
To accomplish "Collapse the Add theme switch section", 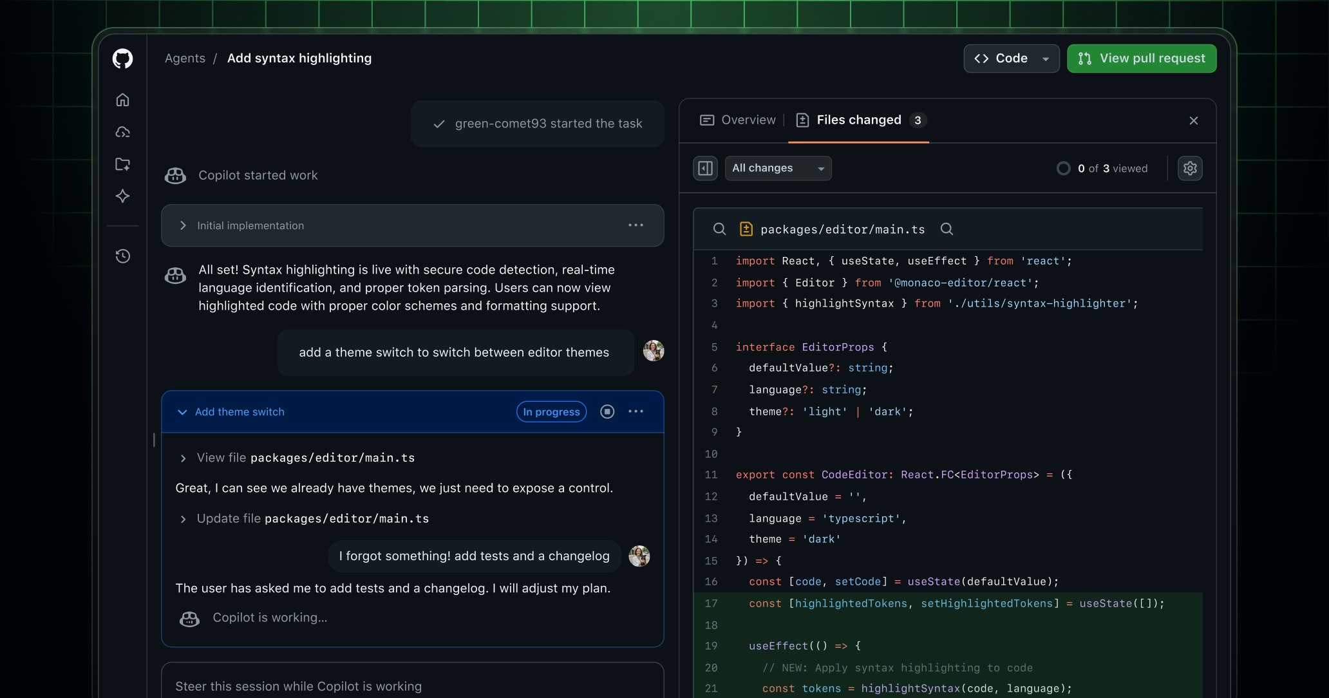I will pyautogui.click(x=183, y=411).
